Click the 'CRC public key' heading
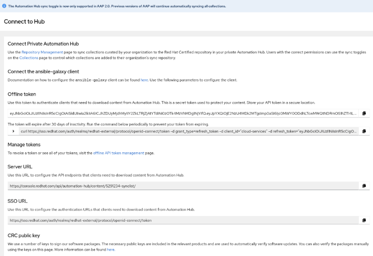This screenshot has height=256, width=373. (24, 236)
